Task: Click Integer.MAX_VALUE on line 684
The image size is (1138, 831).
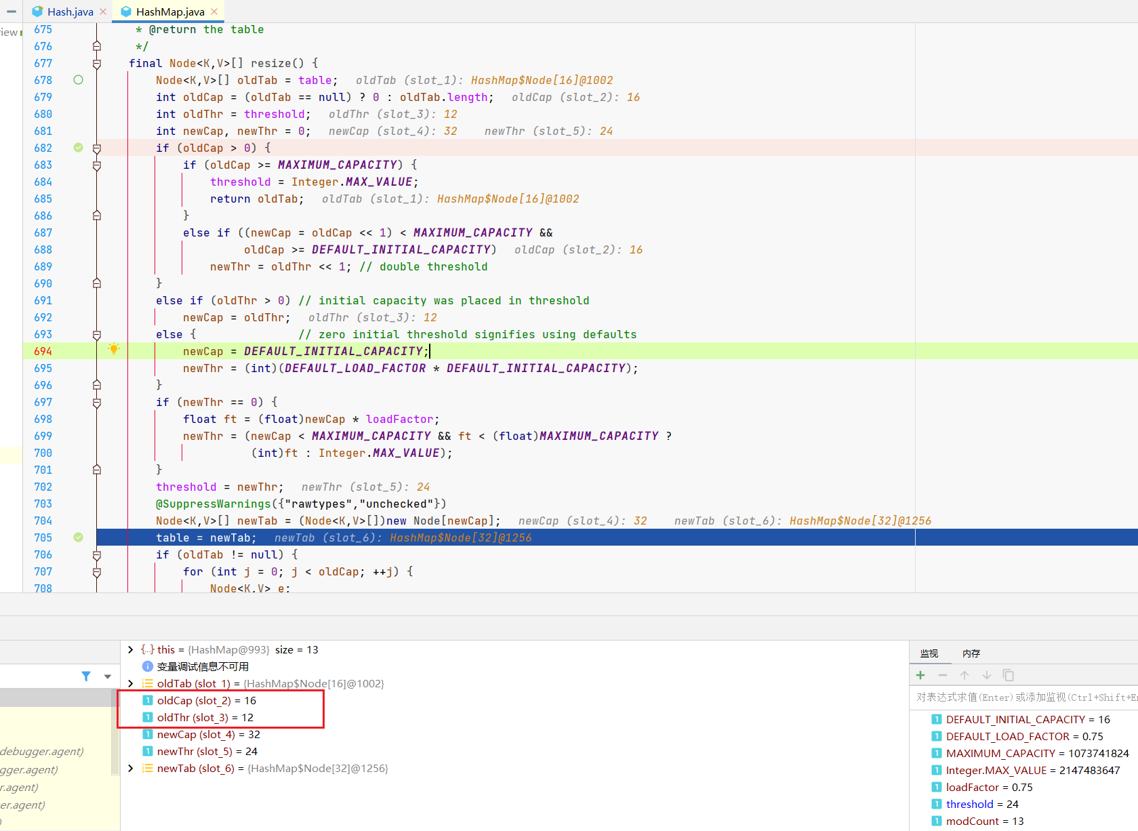Action: click(x=352, y=182)
